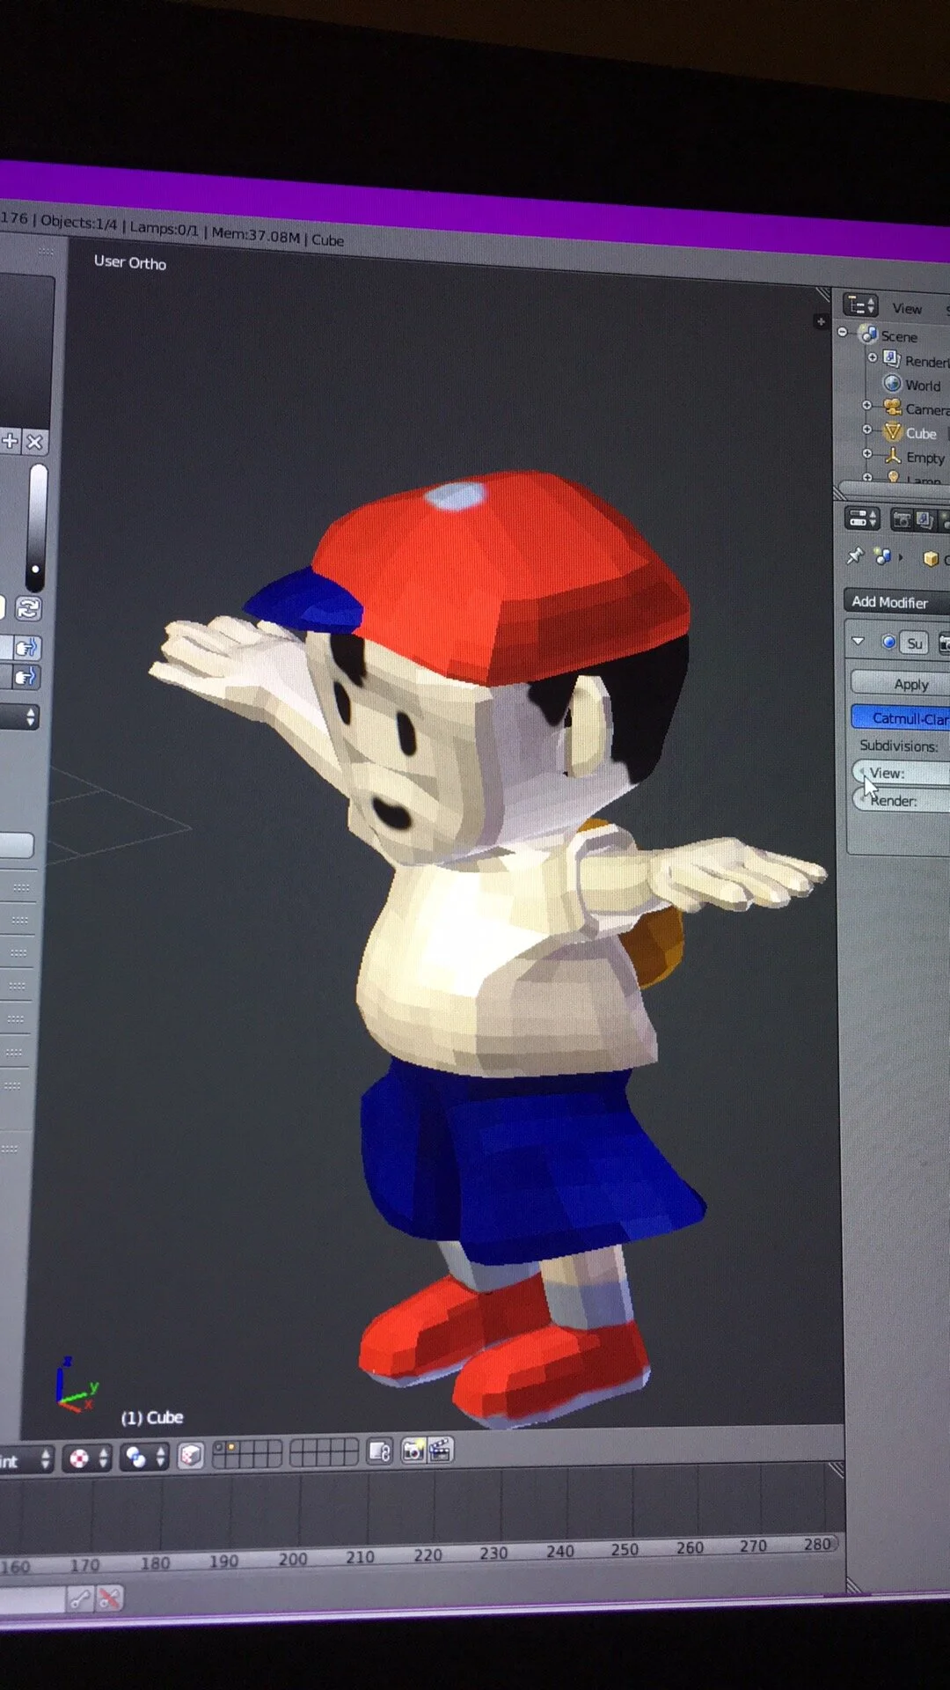Select Catmull-Clark subdivision type

(901, 717)
